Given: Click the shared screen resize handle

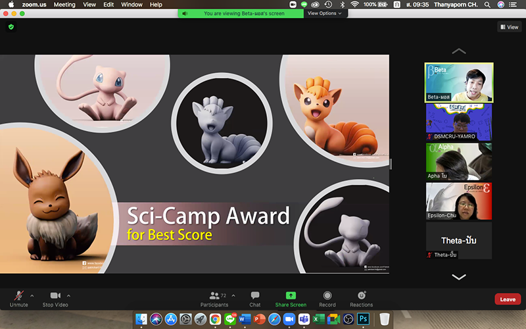Looking at the screenshot, I should [391, 164].
